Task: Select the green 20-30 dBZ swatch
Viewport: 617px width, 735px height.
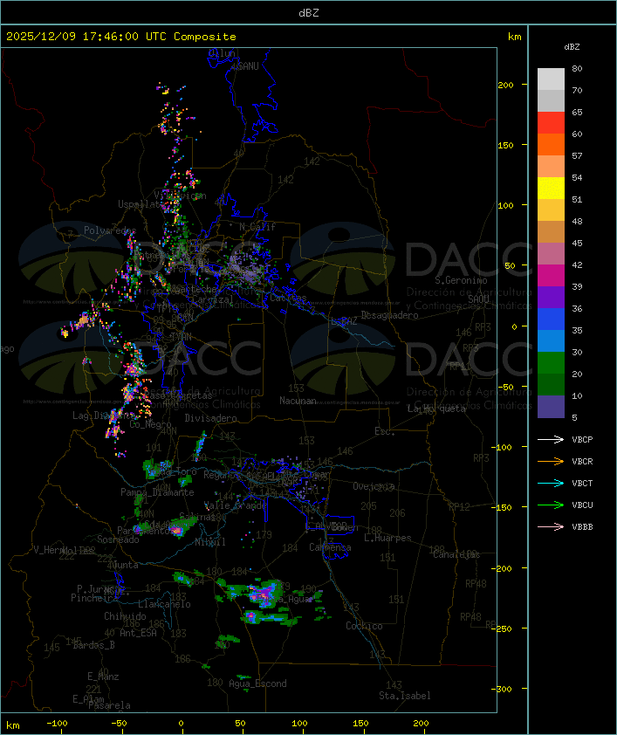Action: pyautogui.click(x=551, y=362)
